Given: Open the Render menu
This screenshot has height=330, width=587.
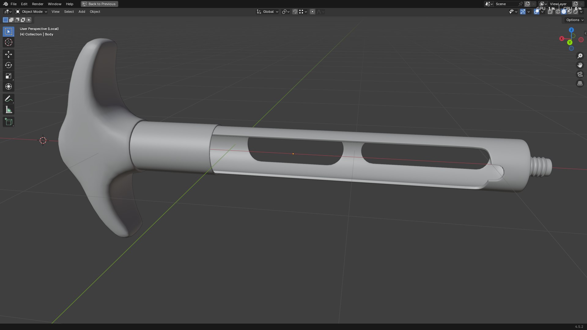Looking at the screenshot, I should 38,4.
